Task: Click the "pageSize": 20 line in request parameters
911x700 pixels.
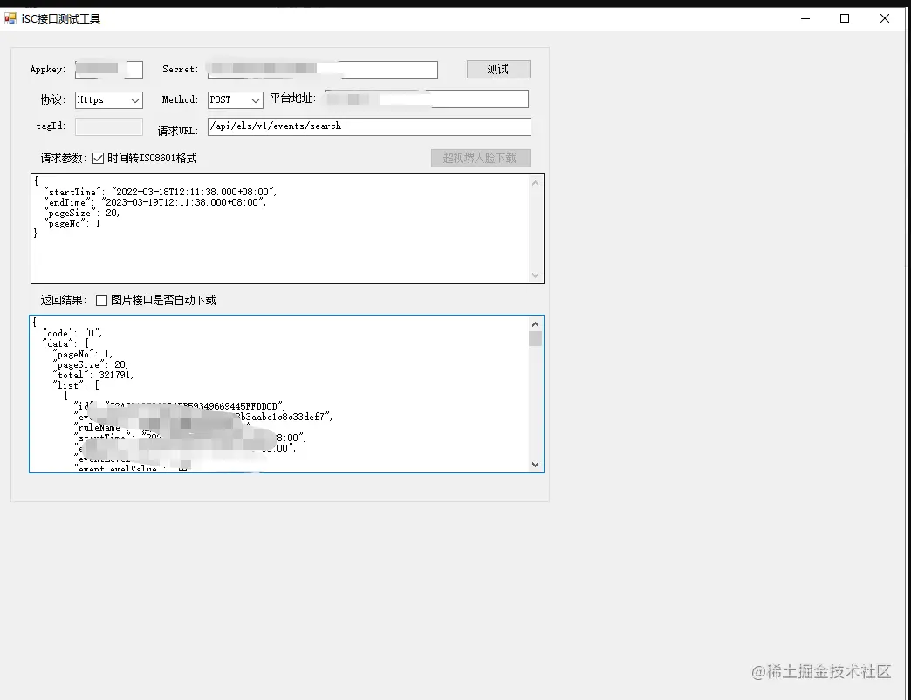Action: point(81,213)
